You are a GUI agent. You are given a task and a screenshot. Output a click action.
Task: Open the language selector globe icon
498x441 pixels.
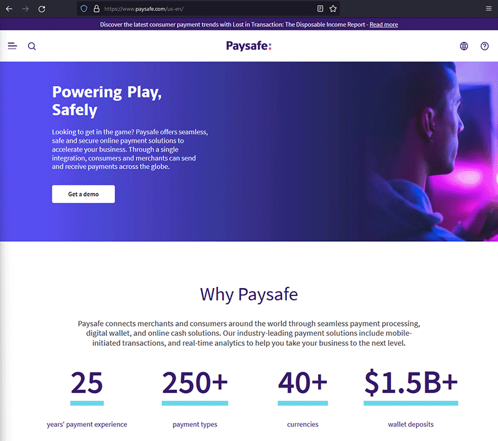tap(464, 46)
